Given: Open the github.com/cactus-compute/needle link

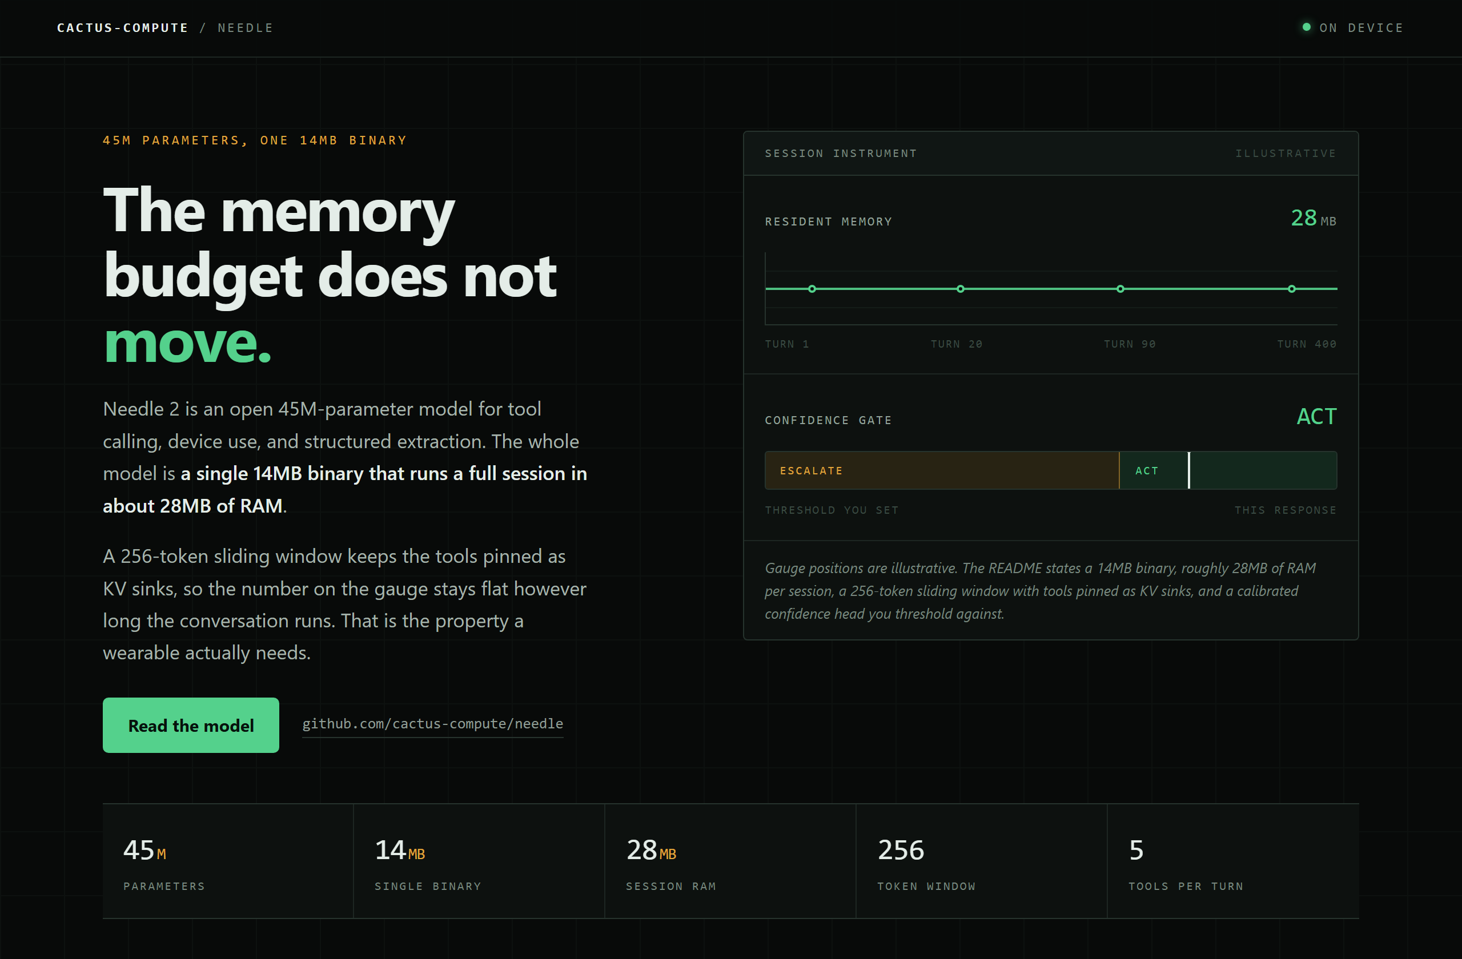Looking at the screenshot, I should [x=432, y=724].
